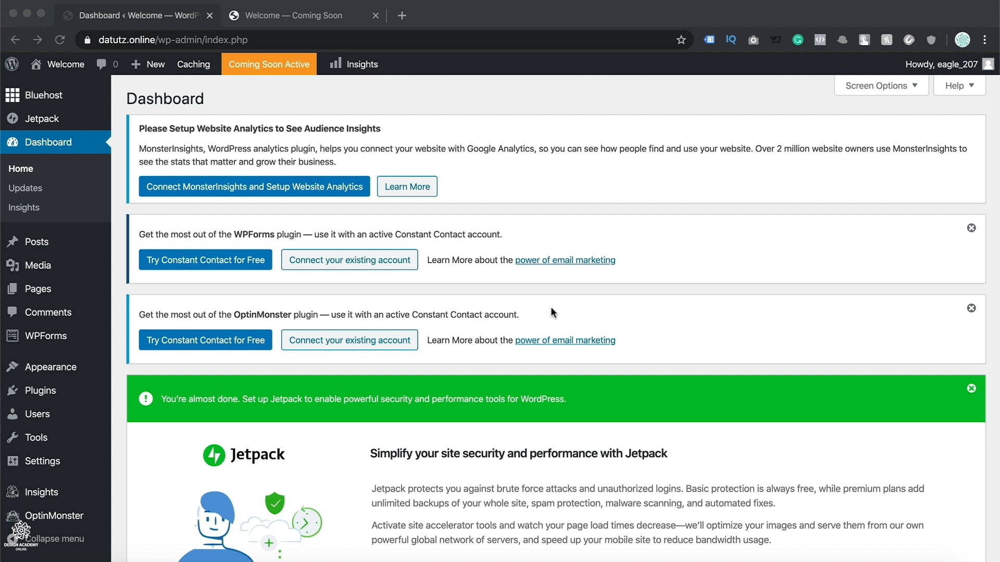Open the Settings sidebar menu
Viewport: 1000px width, 562px height.
(x=55, y=461)
